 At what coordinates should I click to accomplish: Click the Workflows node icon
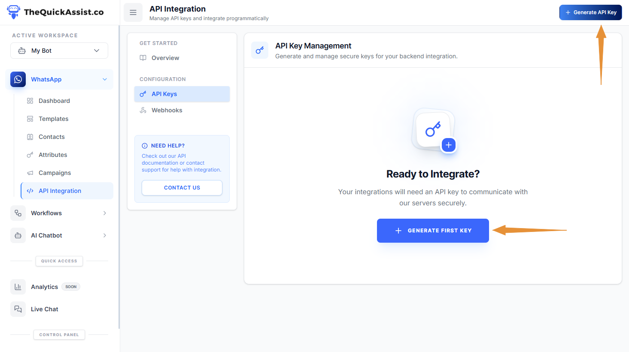tap(18, 213)
